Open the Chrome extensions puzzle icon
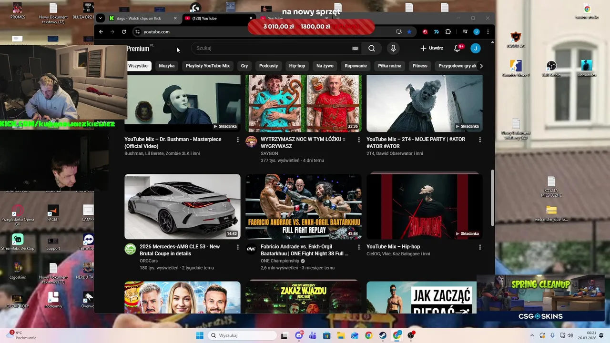This screenshot has width=610, height=343. click(x=448, y=32)
